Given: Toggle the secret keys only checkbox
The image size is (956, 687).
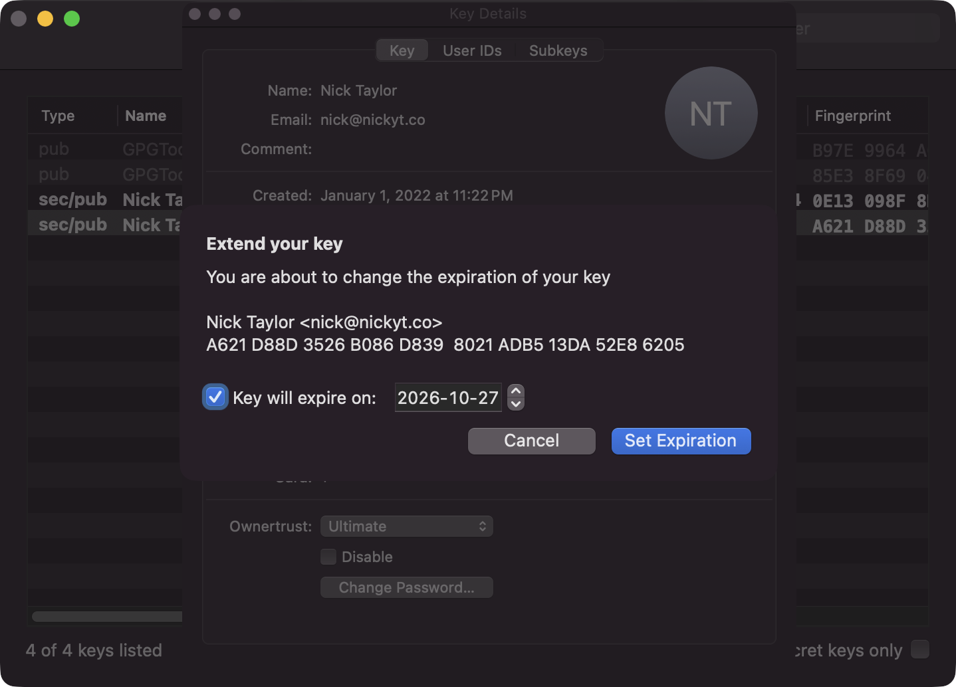Looking at the screenshot, I should (920, 649).
